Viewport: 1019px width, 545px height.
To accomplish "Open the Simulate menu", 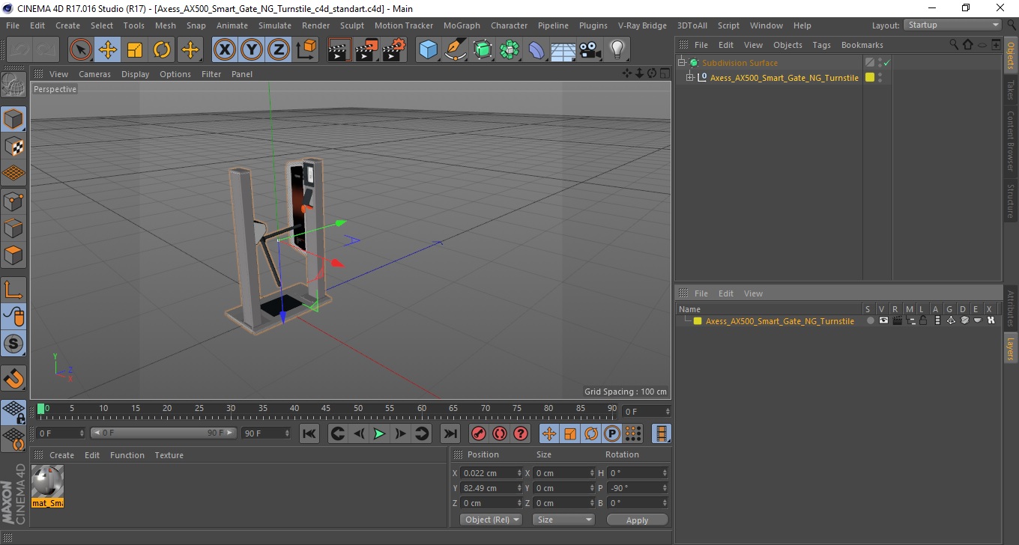I will [x=275, y=25].
